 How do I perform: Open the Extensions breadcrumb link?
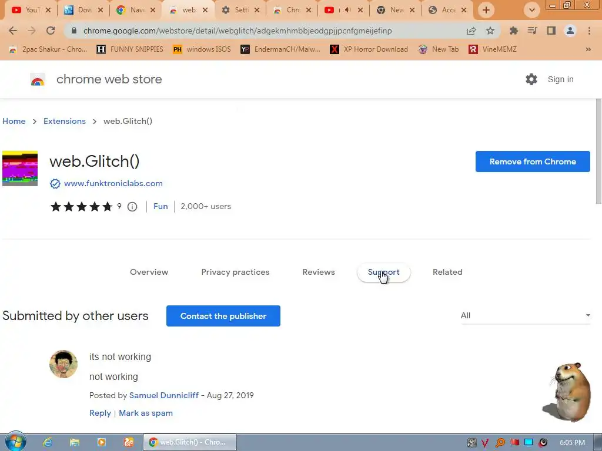[65, 121]
